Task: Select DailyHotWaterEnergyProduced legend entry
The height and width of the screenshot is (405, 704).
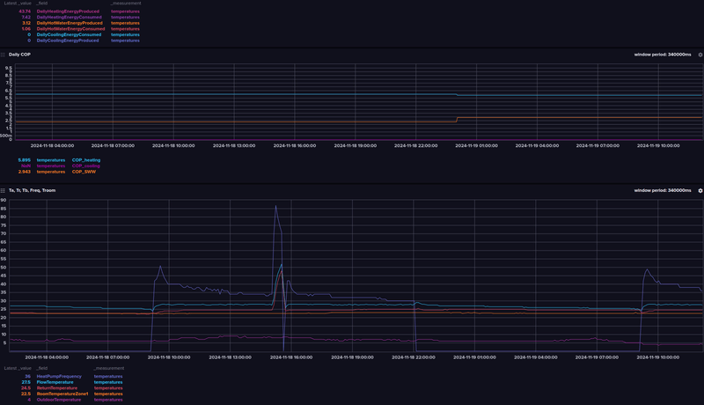Action: [x=70, y=24]
